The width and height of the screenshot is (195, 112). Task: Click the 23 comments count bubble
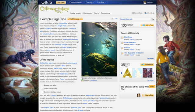pyautogui.click(x=112, y=19)
